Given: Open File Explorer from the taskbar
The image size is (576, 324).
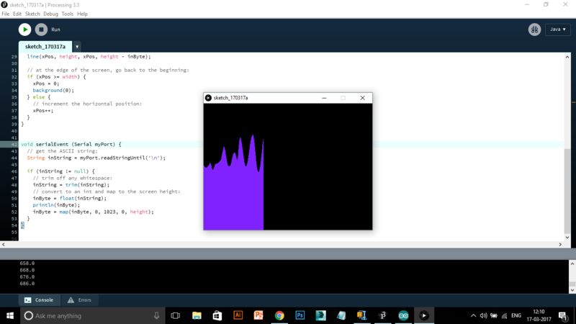Looking at the screenshot, I should click(196, 315).
